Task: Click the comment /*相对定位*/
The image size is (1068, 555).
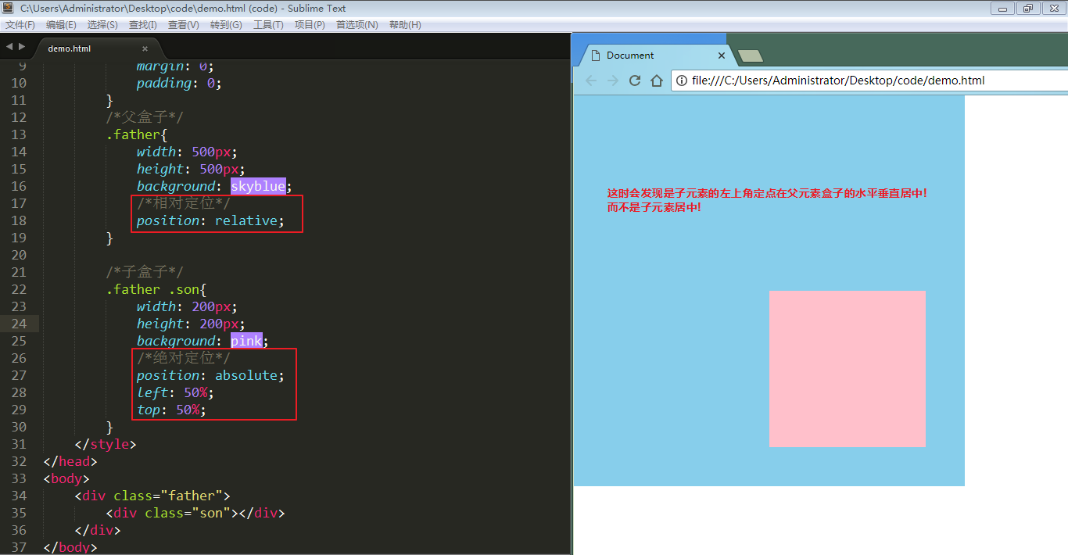Action: (x=184, y=203)
